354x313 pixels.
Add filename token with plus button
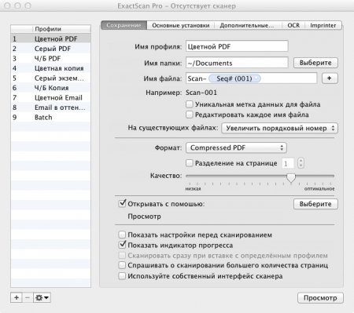330,78
